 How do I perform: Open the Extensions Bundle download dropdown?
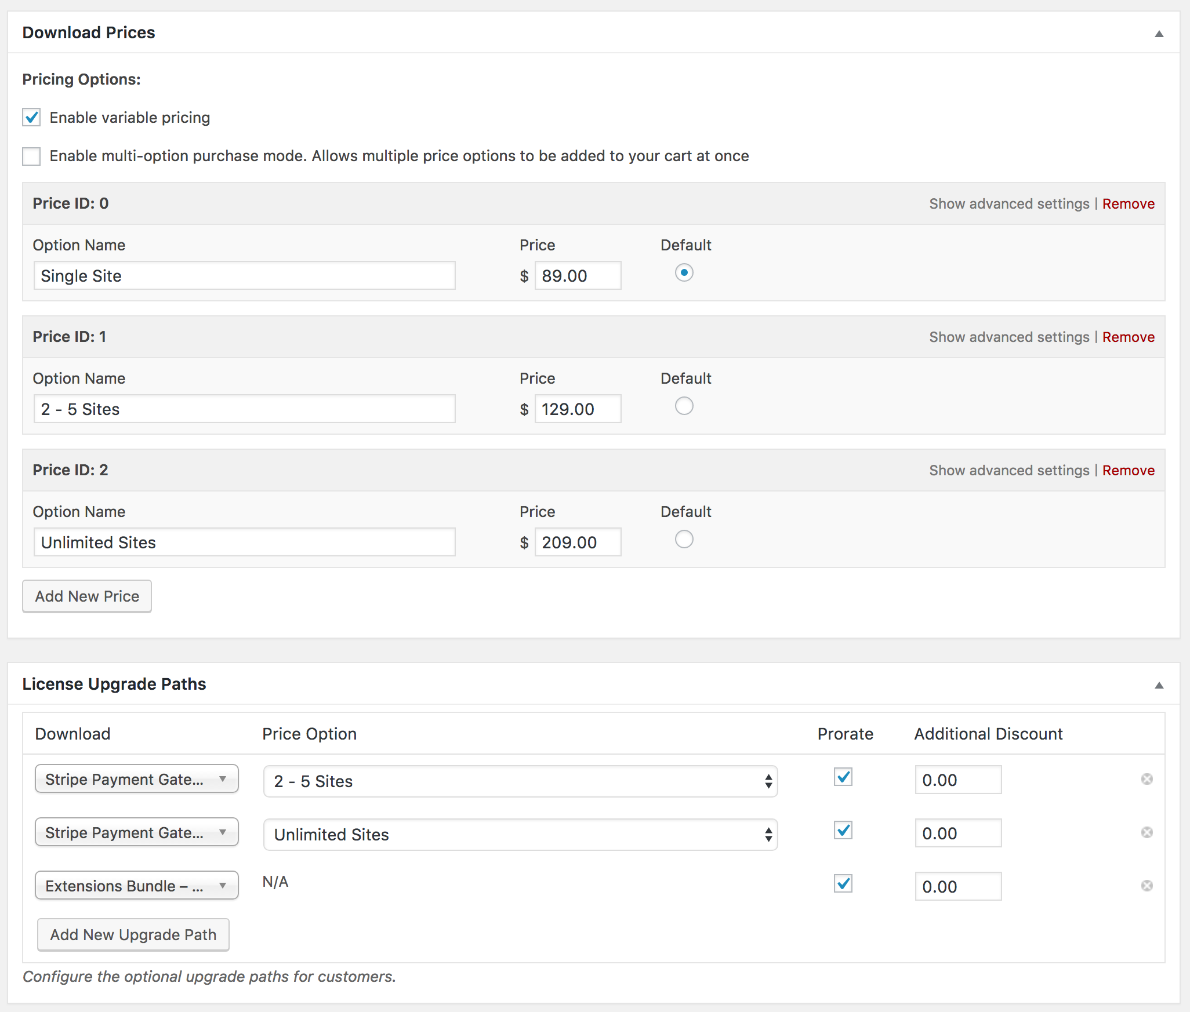[x=136, y=886]
